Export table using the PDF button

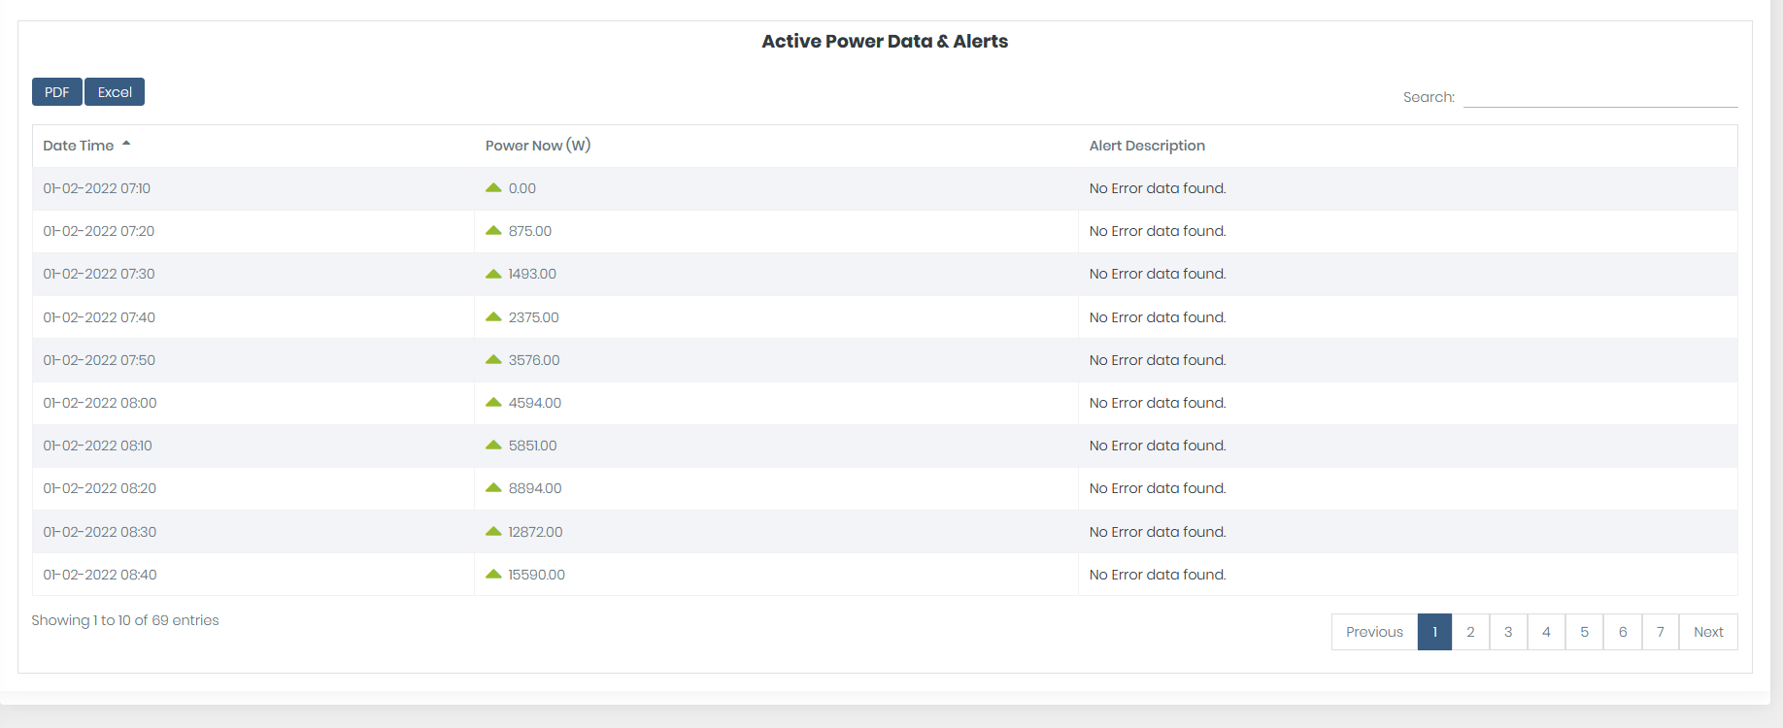(57, 92)
